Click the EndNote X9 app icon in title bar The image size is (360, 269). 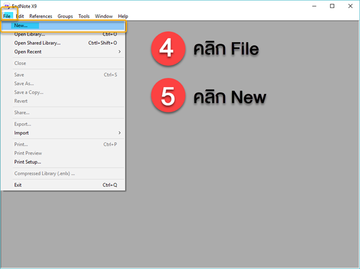(x=6, y=6)
